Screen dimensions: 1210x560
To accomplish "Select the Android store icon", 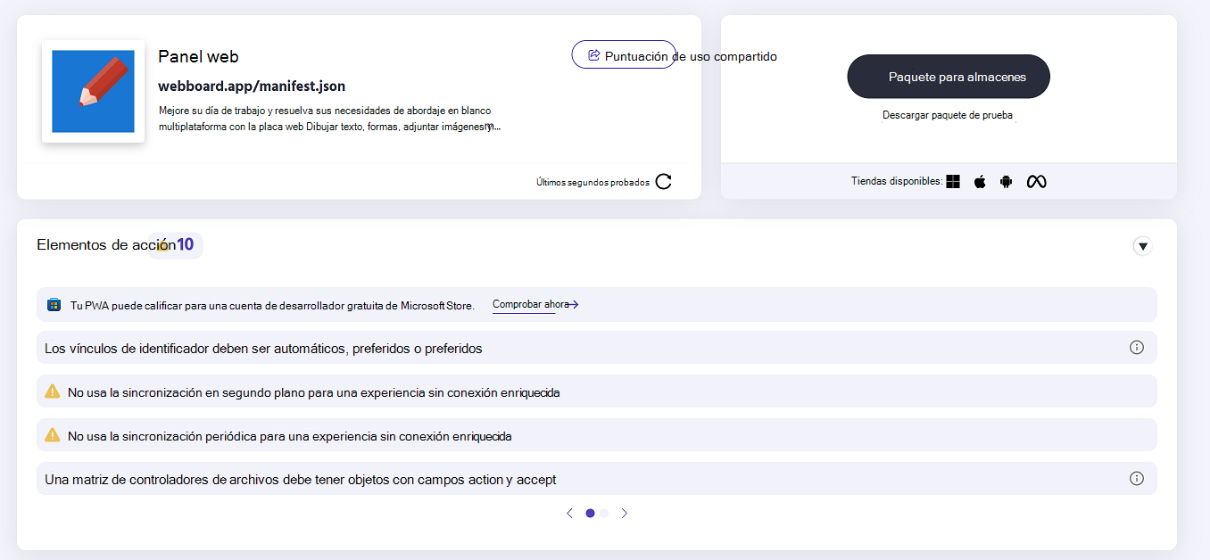I will tap(1007, 181).
